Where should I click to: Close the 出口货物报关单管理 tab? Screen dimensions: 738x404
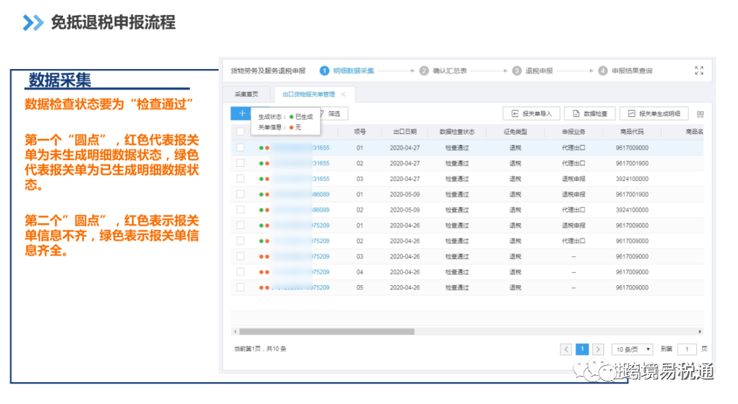[344, 94]
